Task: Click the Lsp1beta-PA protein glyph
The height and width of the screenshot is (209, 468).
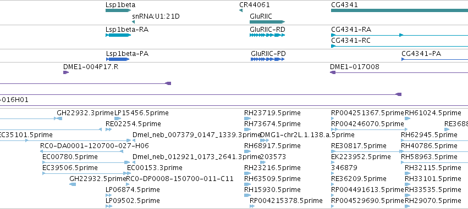Action: tap(118, 59)
